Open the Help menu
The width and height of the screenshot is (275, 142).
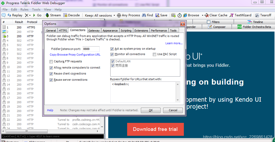[x=58, y=10]
